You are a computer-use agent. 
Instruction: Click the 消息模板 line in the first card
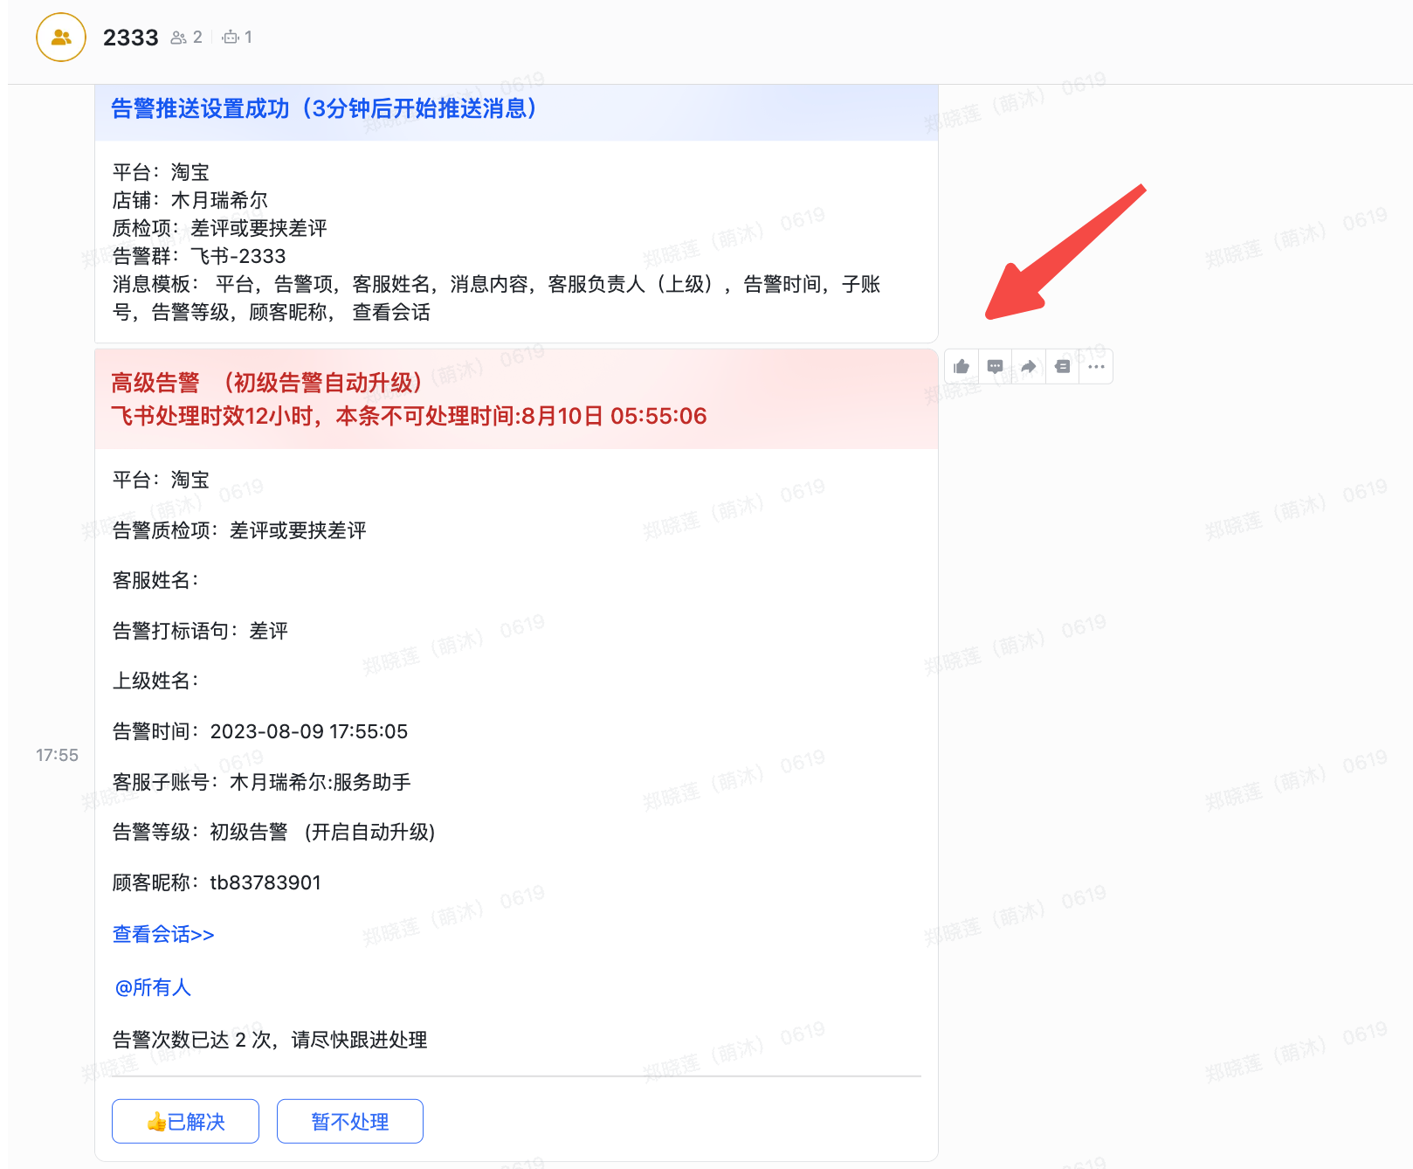point(497,298)
